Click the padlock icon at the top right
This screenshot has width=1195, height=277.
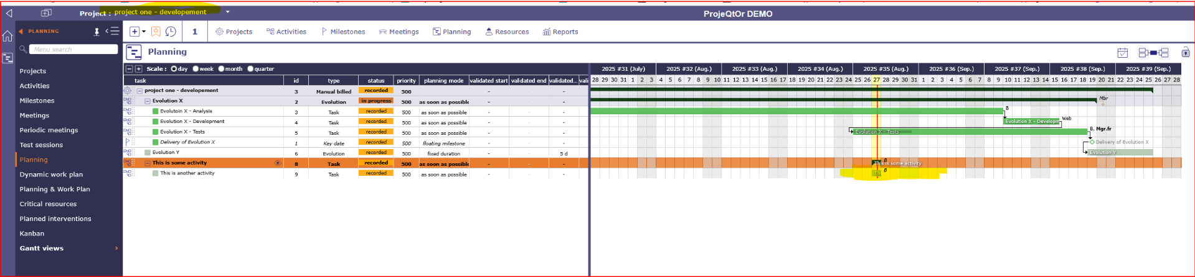click(x=1185, y=52)
